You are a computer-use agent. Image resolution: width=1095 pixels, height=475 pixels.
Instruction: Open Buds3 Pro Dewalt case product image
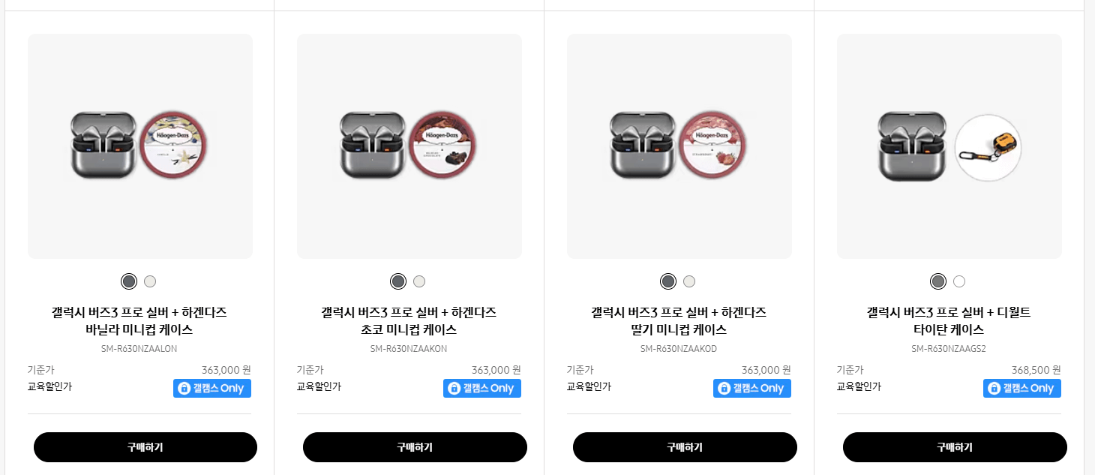pos(949,146)
